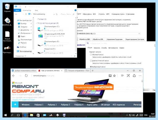Select Диагностический запуск radio button

[91, 61]
